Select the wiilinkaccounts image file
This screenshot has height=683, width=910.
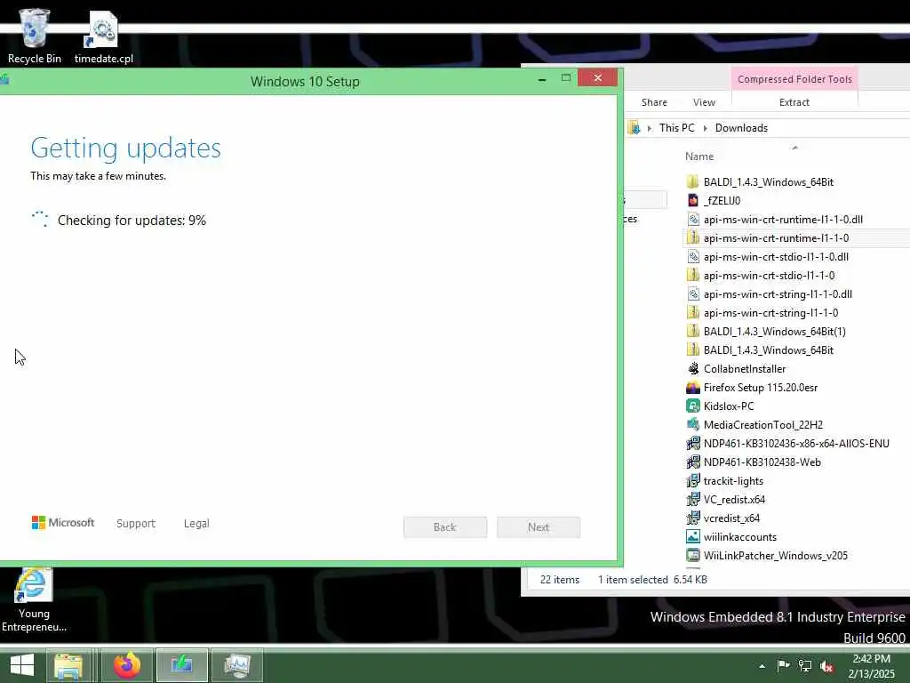pos(740,537)
